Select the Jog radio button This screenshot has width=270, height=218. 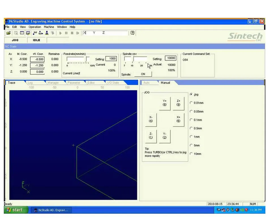click(191, 94)
